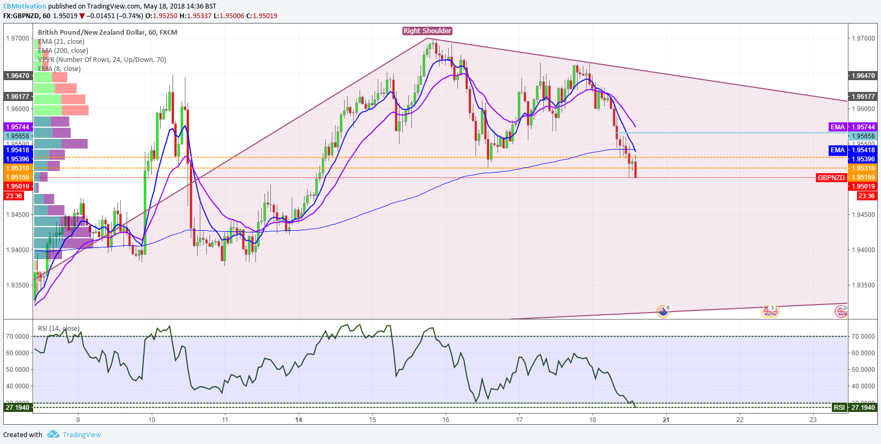Click the RSI tag beside 27.1940
Image resolution: width=881 pixels, height=444 pixels.
(x=839, y=408)
